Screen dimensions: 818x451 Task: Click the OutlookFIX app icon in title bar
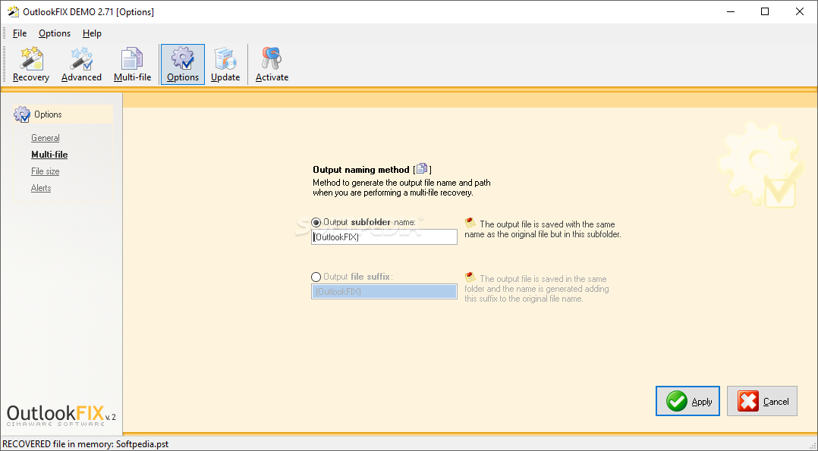pyautogui.click(x=12, y=11)
